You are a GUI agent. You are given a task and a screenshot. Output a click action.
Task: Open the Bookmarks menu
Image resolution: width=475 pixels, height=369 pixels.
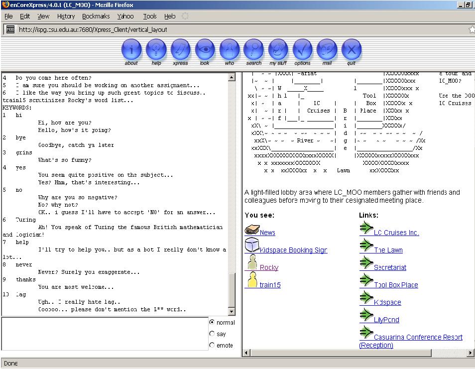[x=96, y=16]
